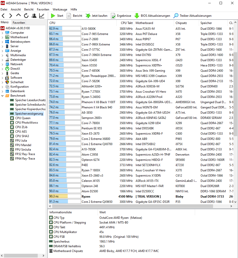
Task: Expand the Server tree node
Action: click(2, 46)
